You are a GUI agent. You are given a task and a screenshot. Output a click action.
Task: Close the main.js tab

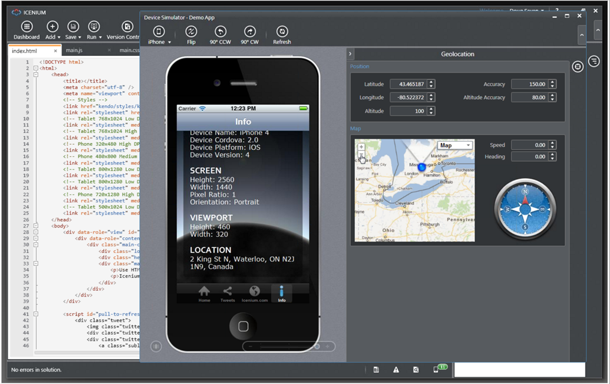(x=110, y=50)
